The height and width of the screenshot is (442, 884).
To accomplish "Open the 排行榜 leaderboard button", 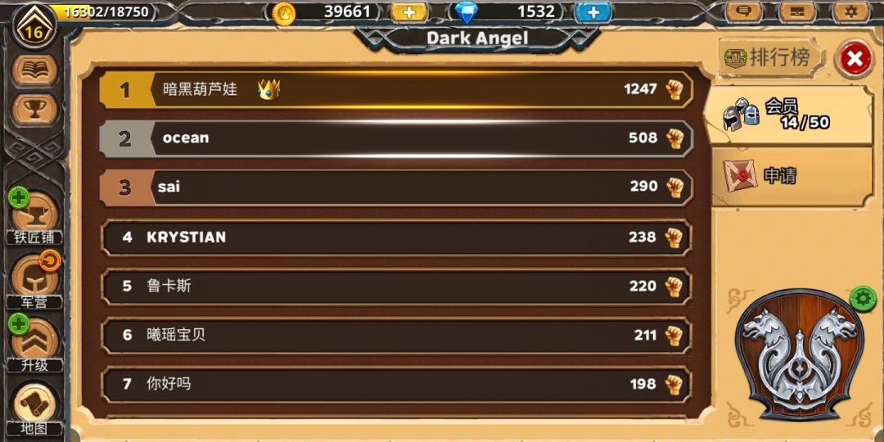I will [769, 57].
